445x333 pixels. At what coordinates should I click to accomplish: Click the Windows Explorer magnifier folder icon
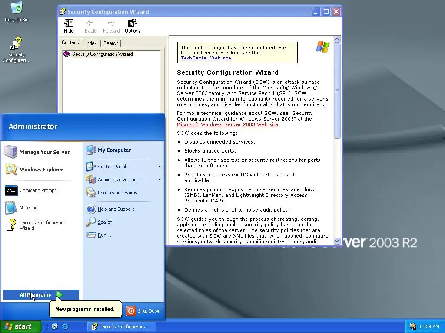[11, 170]
